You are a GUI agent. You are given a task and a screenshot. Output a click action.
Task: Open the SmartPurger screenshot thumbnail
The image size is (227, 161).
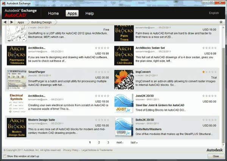tap(17, 80)
